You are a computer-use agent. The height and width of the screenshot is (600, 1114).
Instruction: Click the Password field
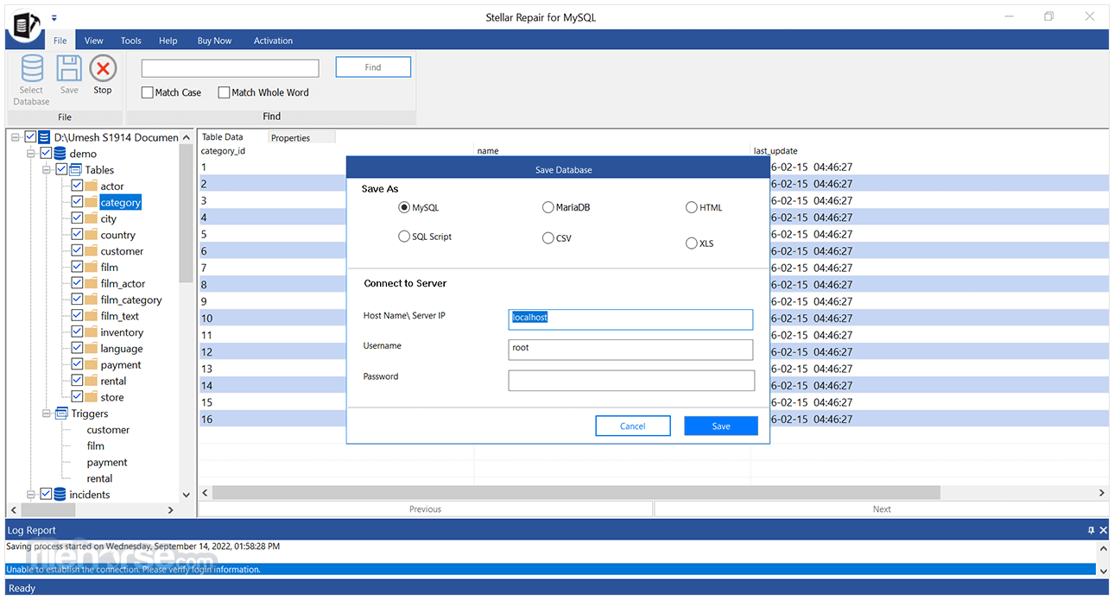click(x=630, y=380)
